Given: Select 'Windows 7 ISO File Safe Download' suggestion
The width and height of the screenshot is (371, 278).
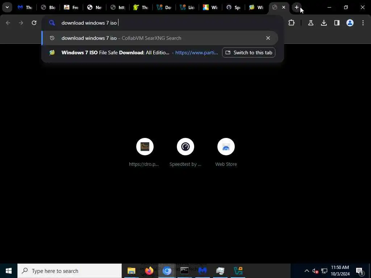Looking at the screenshot, I should (131, 52).
